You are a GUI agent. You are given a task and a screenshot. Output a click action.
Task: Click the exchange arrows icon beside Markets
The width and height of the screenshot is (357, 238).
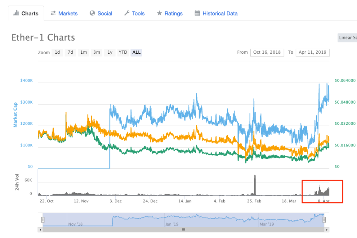53,13
